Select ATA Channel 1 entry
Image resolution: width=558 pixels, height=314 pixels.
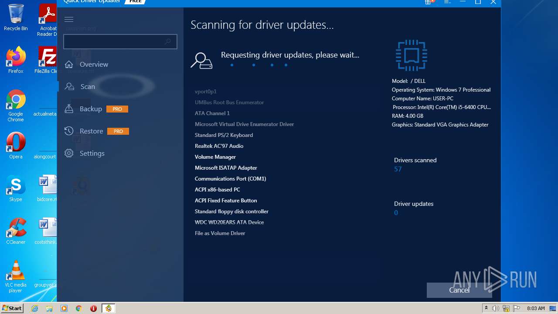tap(212, 113)
